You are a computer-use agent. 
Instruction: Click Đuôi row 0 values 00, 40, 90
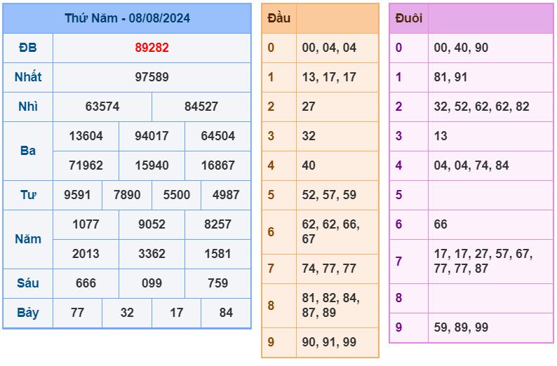[461, 48]
